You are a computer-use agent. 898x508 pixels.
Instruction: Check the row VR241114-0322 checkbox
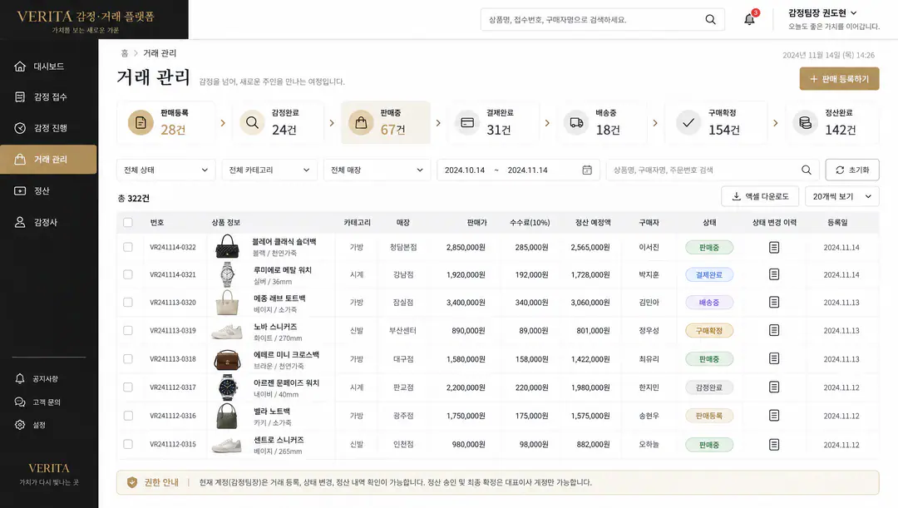(x=128, y=248)
